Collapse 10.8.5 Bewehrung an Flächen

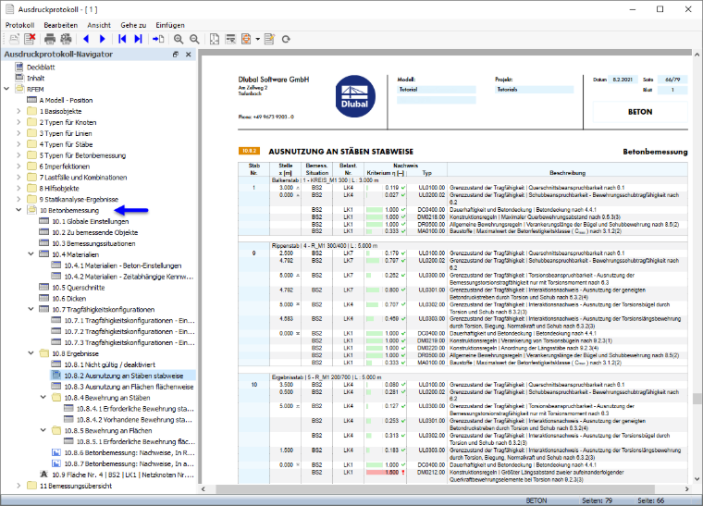tap(43, 430)
